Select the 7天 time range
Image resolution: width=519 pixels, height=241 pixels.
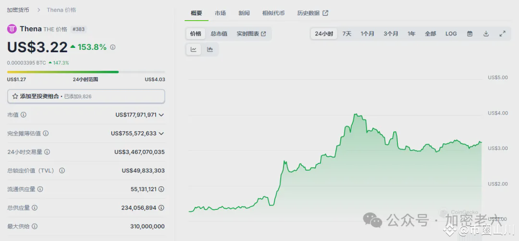point(347,34)
